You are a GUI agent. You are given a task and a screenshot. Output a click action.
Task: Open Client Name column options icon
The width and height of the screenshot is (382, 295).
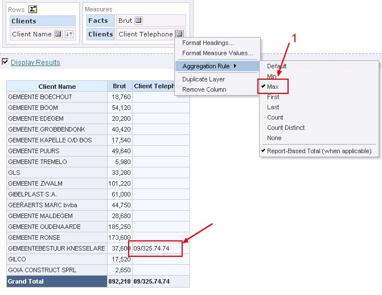coord(57,34)
